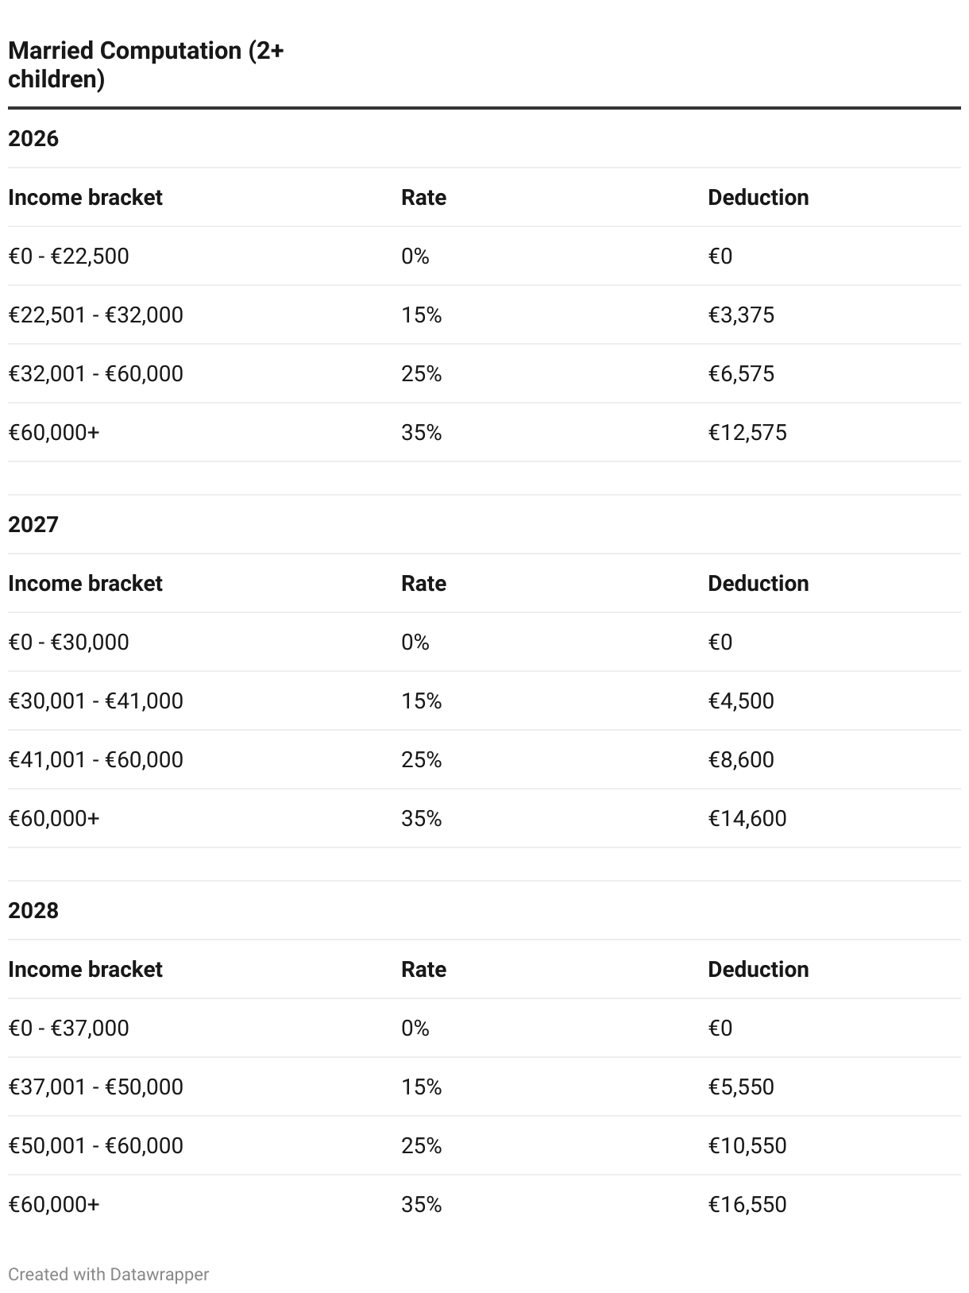
Task: Click the Married Computation table title
Action: 146,65
